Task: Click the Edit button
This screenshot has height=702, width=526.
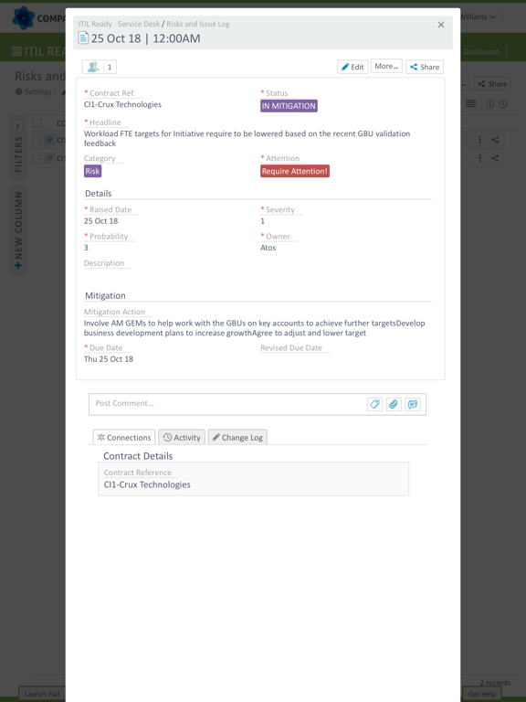Action: pyautogui.click(x=352, y=67)
